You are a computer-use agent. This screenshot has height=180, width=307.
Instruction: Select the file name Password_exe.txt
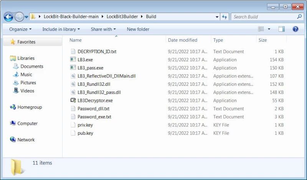point(94,117)
